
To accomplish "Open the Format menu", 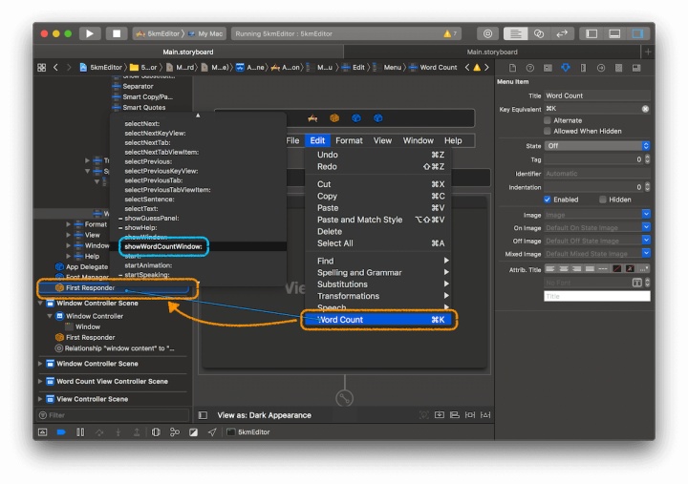I will (349, 140).
